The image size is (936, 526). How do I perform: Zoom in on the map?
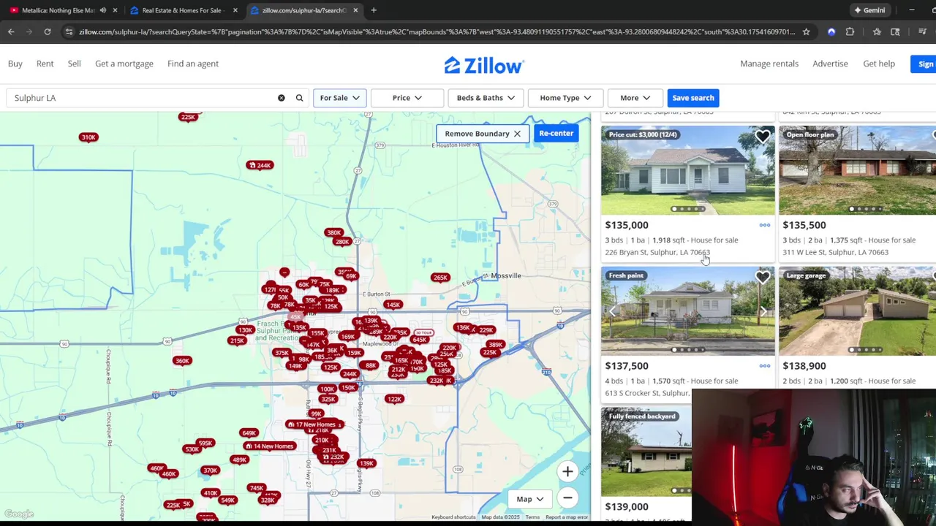[x=567, y=472]
